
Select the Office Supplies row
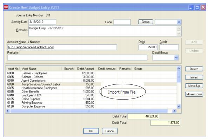[91, 99]
